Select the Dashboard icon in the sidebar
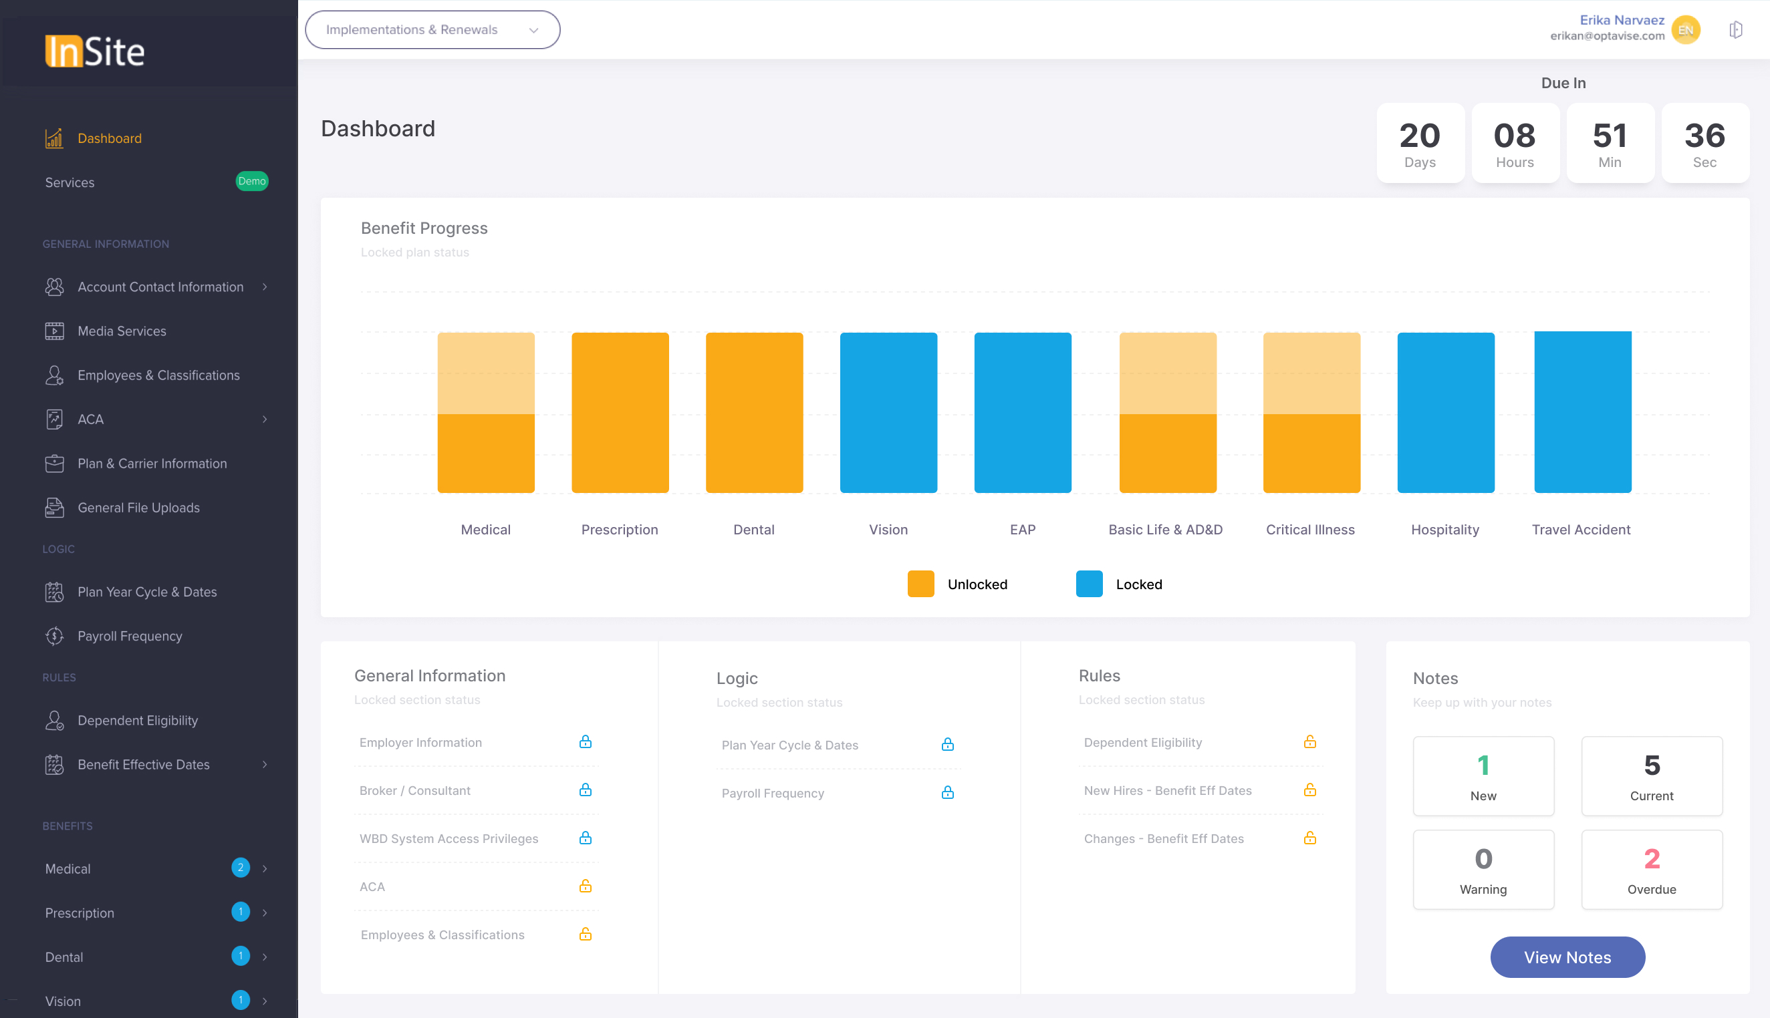Image resolution: width=1770 pixels, height=1018 pixels. 53,138
